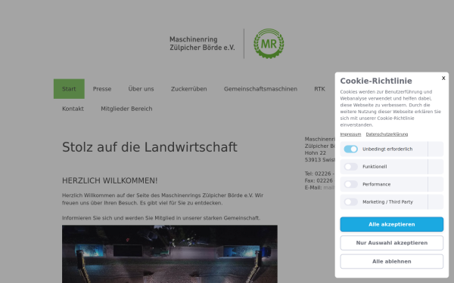The image size is (454, 283).
Task: Click Nur Auswahl akzeptieren
Action: [x=391, y=243]
